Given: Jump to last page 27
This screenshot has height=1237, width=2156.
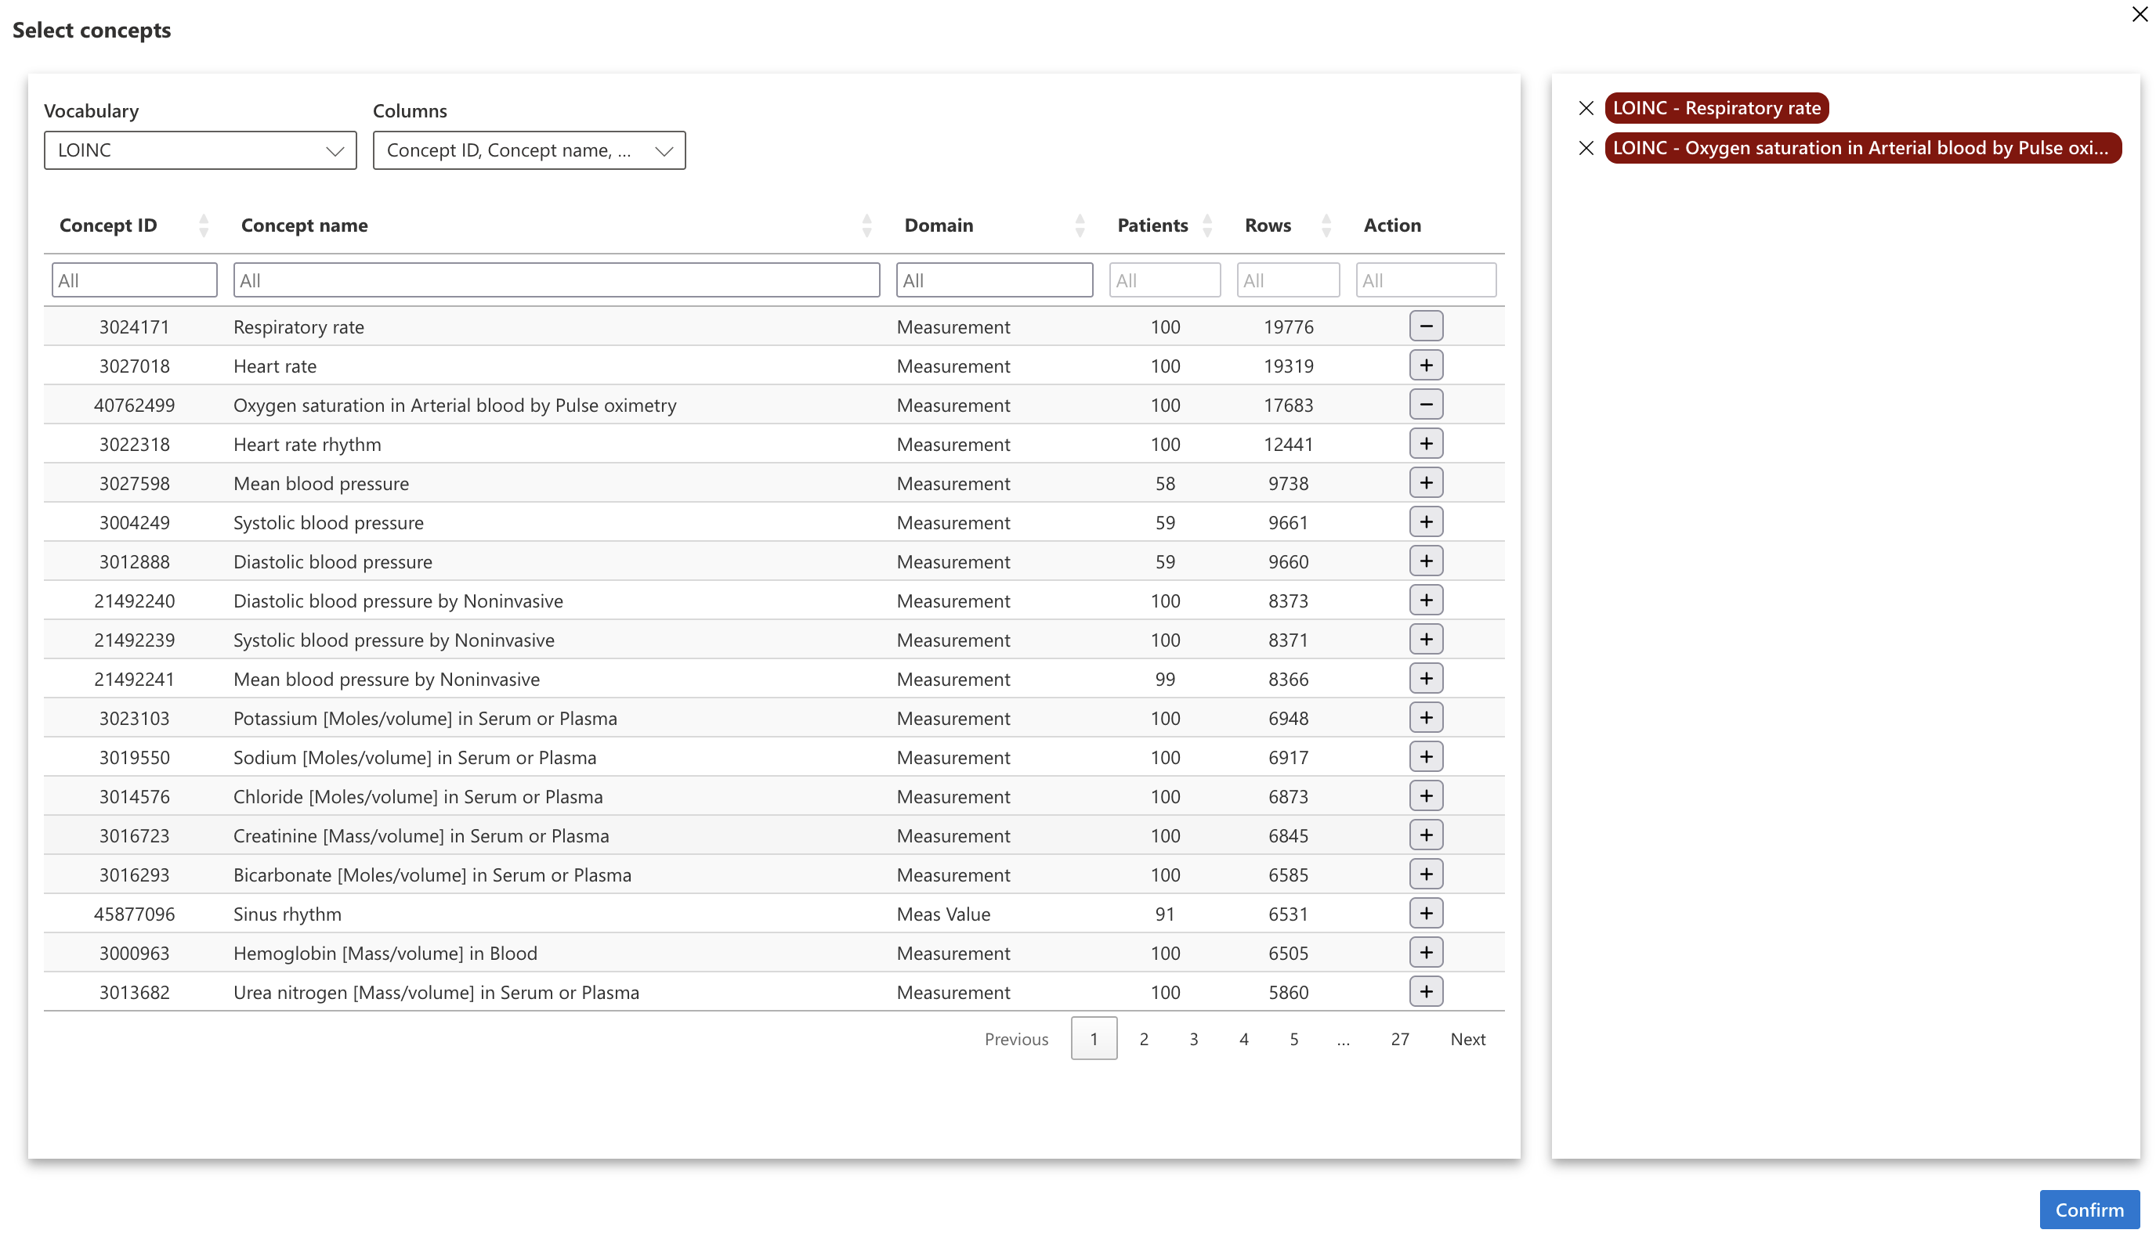Looking at the screenshot, I should point(1399,1038).
